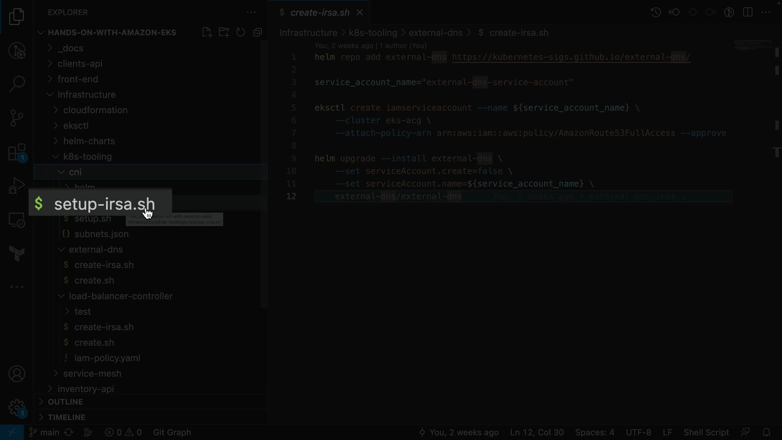Expand the service-mesh folder
782x440 pixels.
[x=92, y=374]
